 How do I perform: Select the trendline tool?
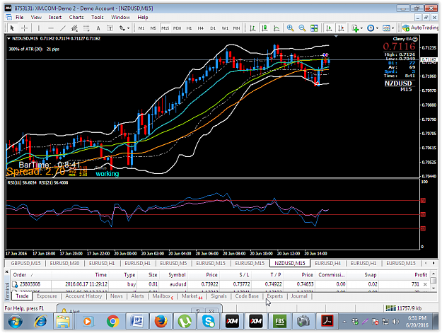click(62, 28)
